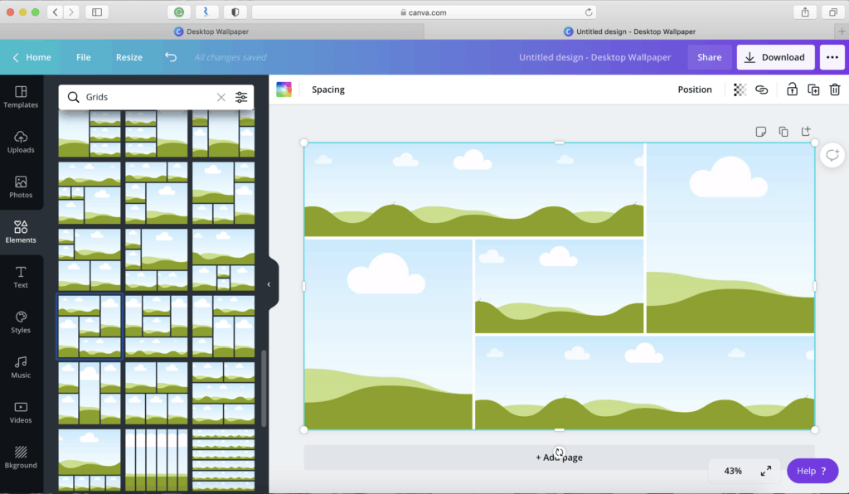Viewport: 849px width, 494px height.
Task: Open the transparency checkerboard icon
Action: (x=740, y=90)
